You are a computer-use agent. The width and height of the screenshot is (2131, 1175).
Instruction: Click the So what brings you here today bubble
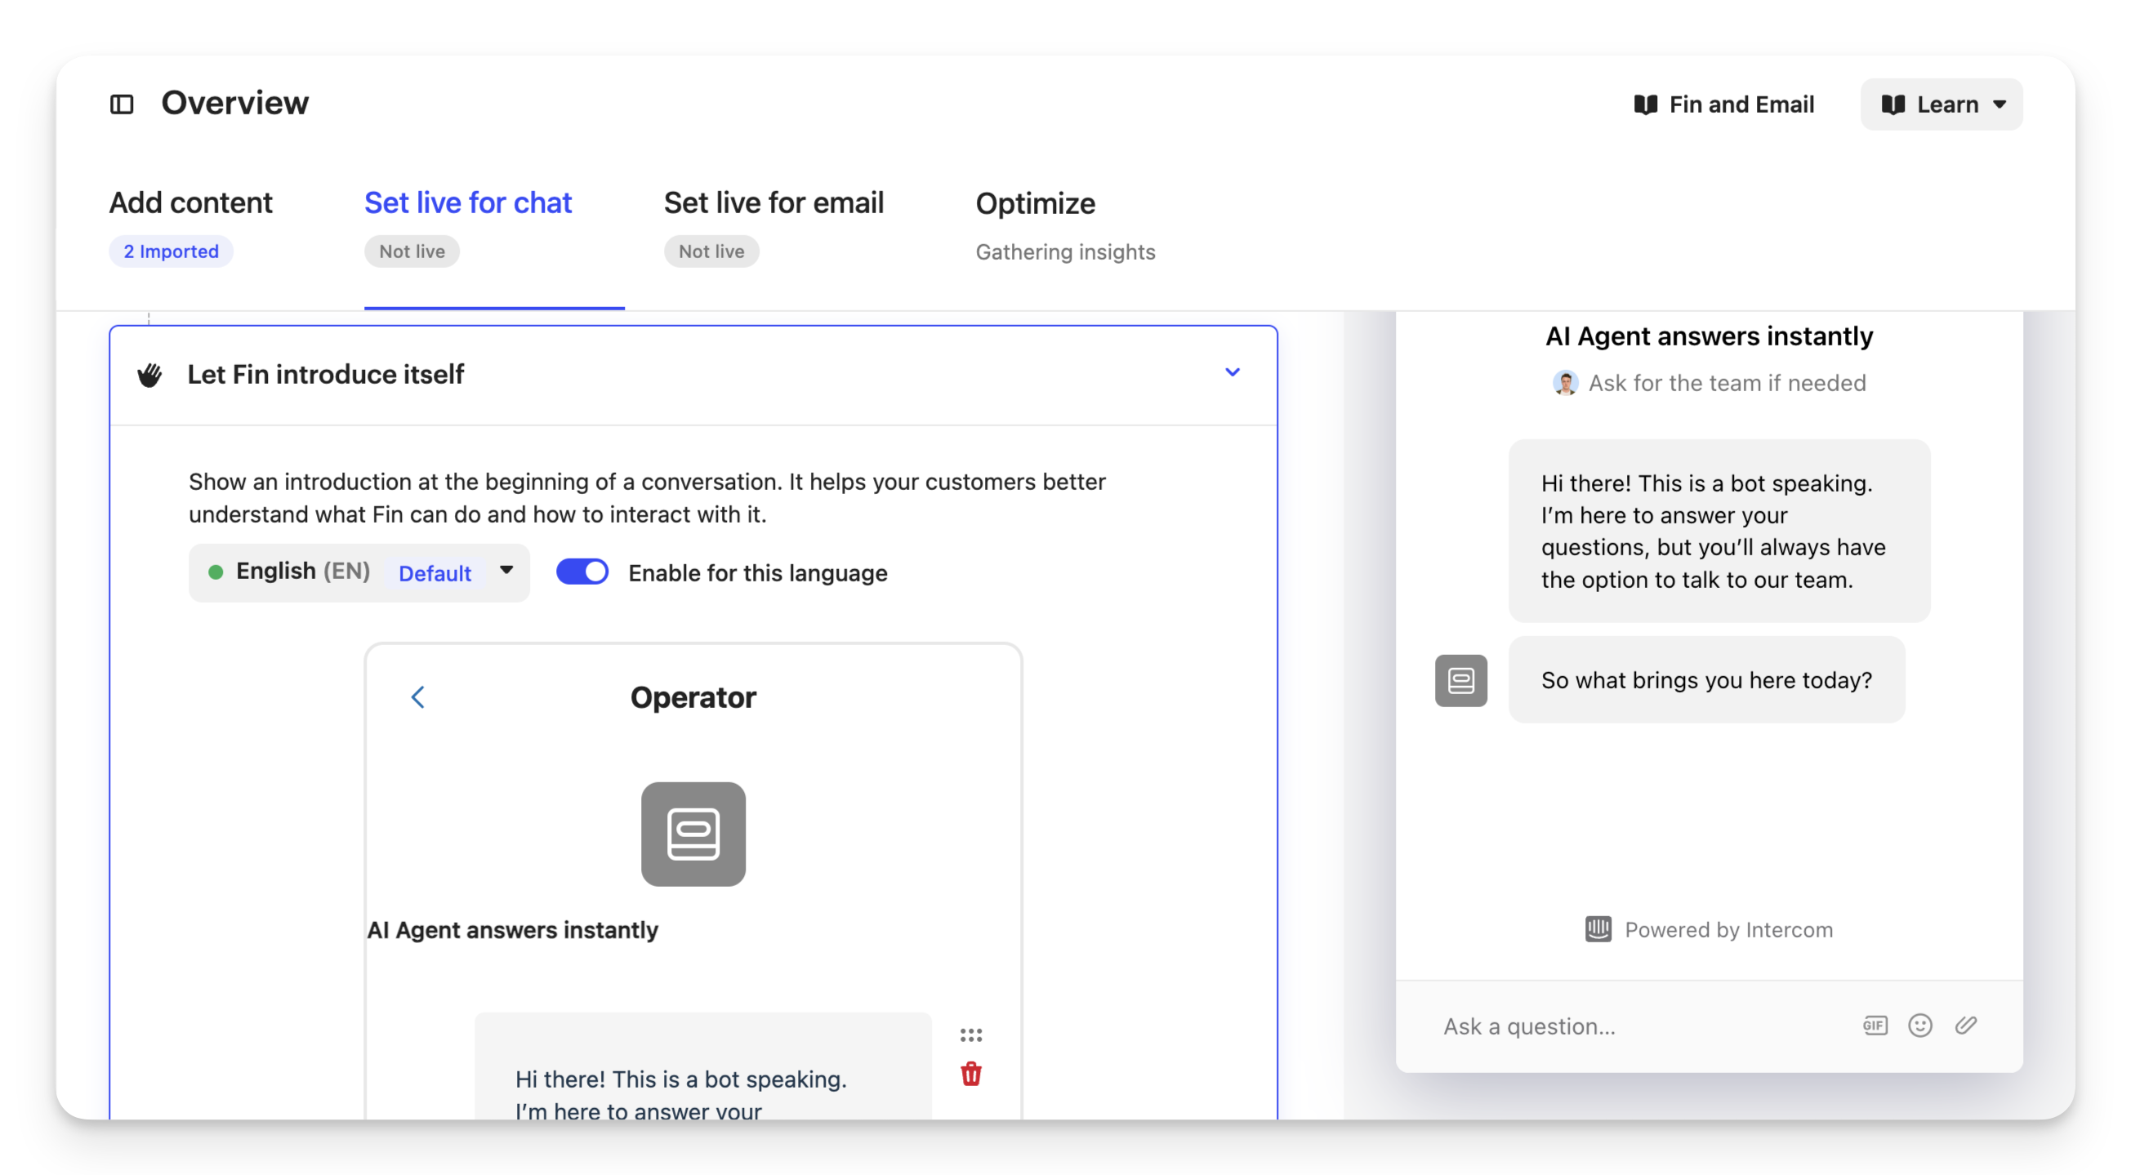(x=1706, y=679)
